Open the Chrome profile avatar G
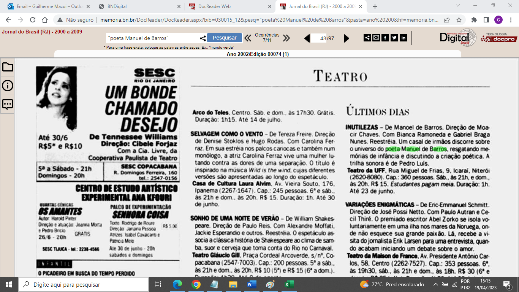Viewport: 519px width, 292px height. (x=498, y=20)
